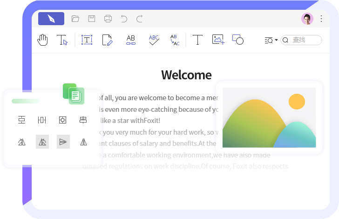Select the shapes drawing tool
Viewport: 339px width, 219px height.
238,40
